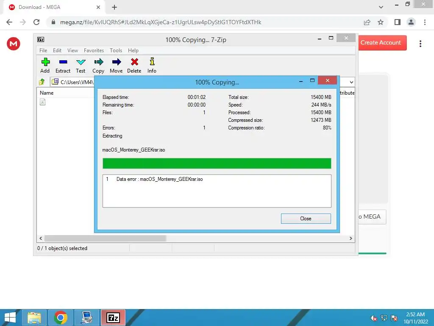Expand the 7-Zip path dropdown arrow
The image size is (434, 326).
click(x=351, y=82)
